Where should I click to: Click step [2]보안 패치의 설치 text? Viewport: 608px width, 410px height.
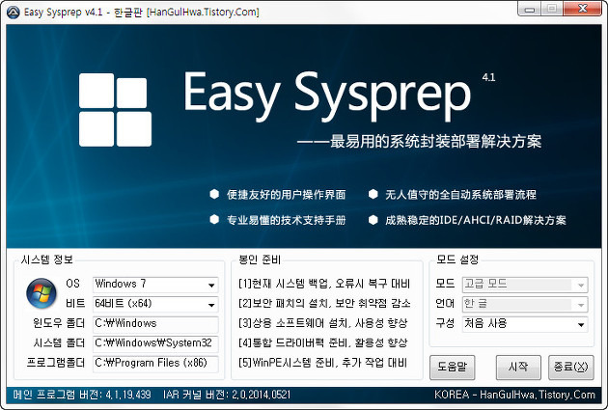pyautogui.click(x=324, y=304)
